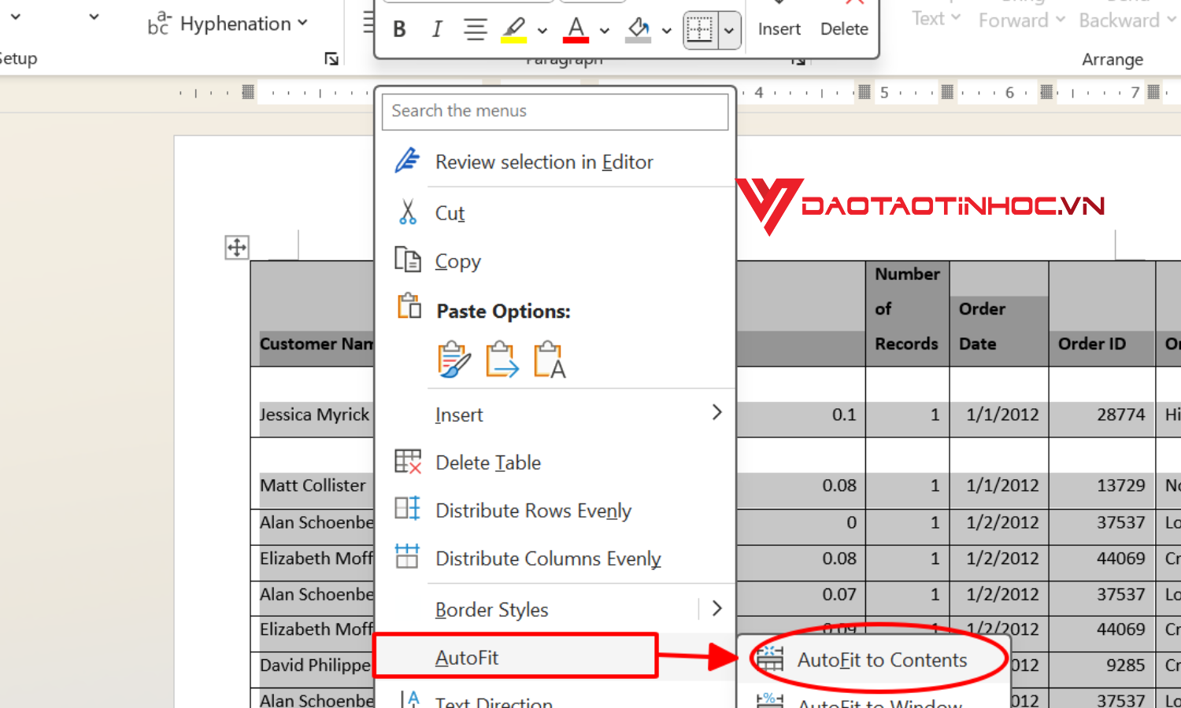Select the Distribute Rows Evenly icon
This screenshot has width=1181, height=708.
click(407, 509)
